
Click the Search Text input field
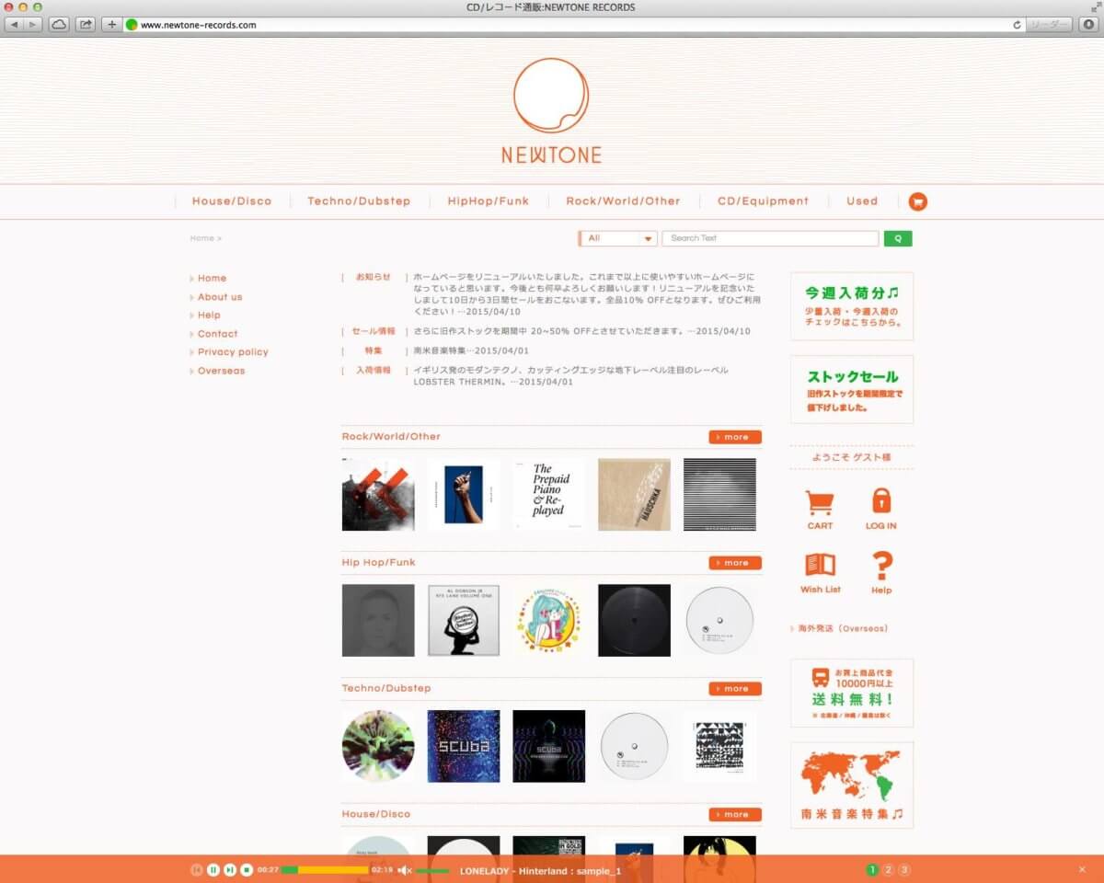770,238
